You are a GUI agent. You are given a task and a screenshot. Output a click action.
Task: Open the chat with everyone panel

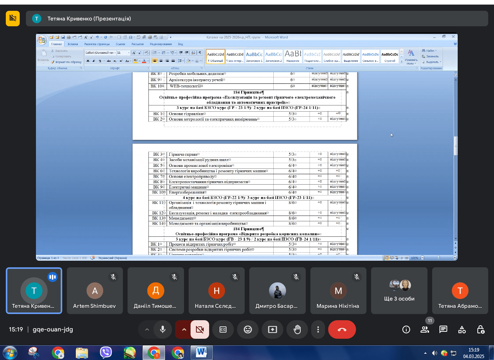(x=443, y=329)
